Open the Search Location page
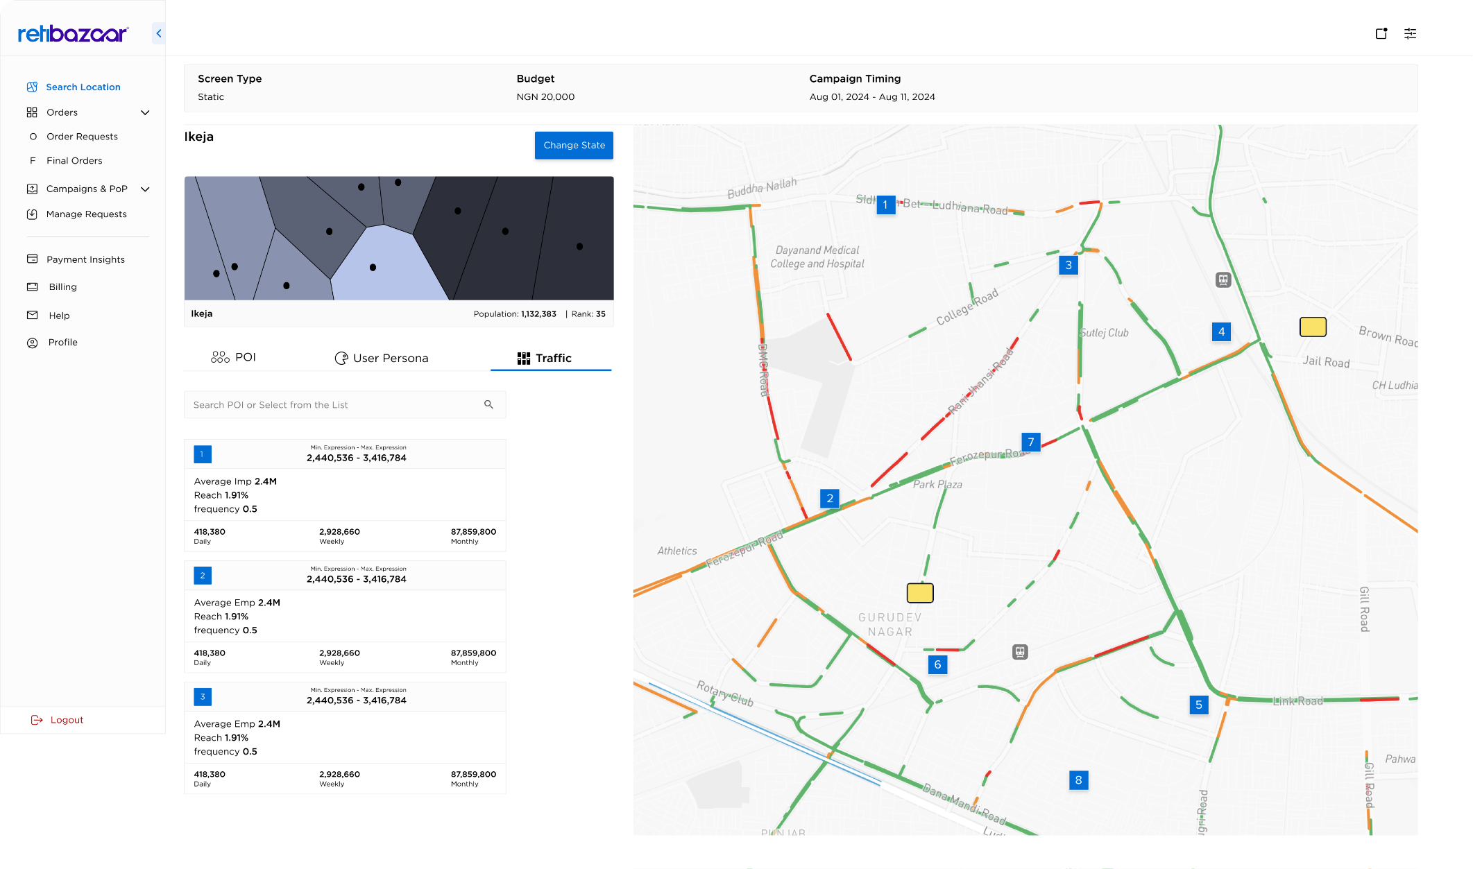Image resolution: width=1473 pixels, height=869 pixels. [83, 87]
